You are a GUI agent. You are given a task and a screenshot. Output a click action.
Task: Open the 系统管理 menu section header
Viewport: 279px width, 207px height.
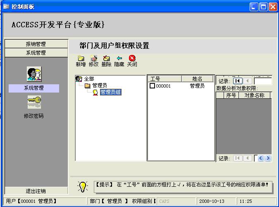(x=36, y=52)
